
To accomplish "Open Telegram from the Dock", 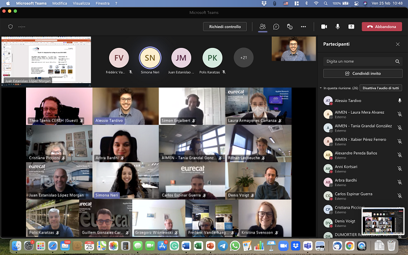I will click(222, 246).
